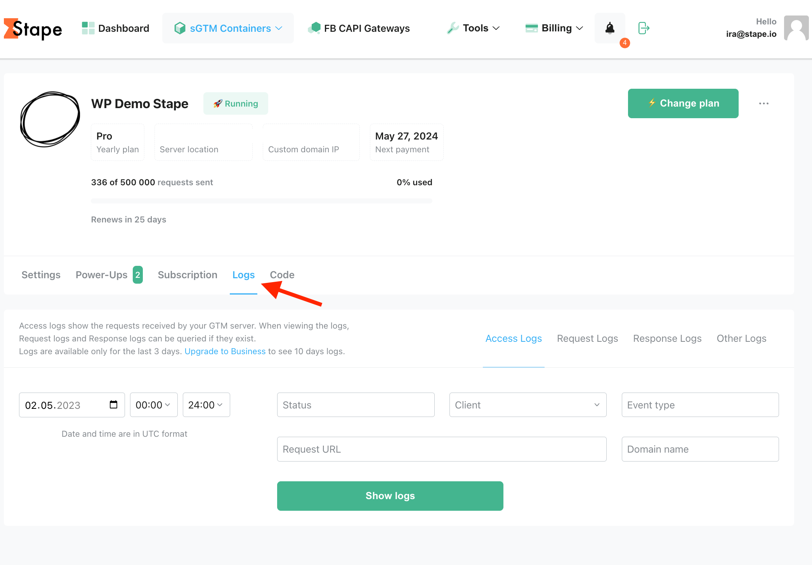Click the user avatar picture
812x565 pixels.
click(796, 28)
